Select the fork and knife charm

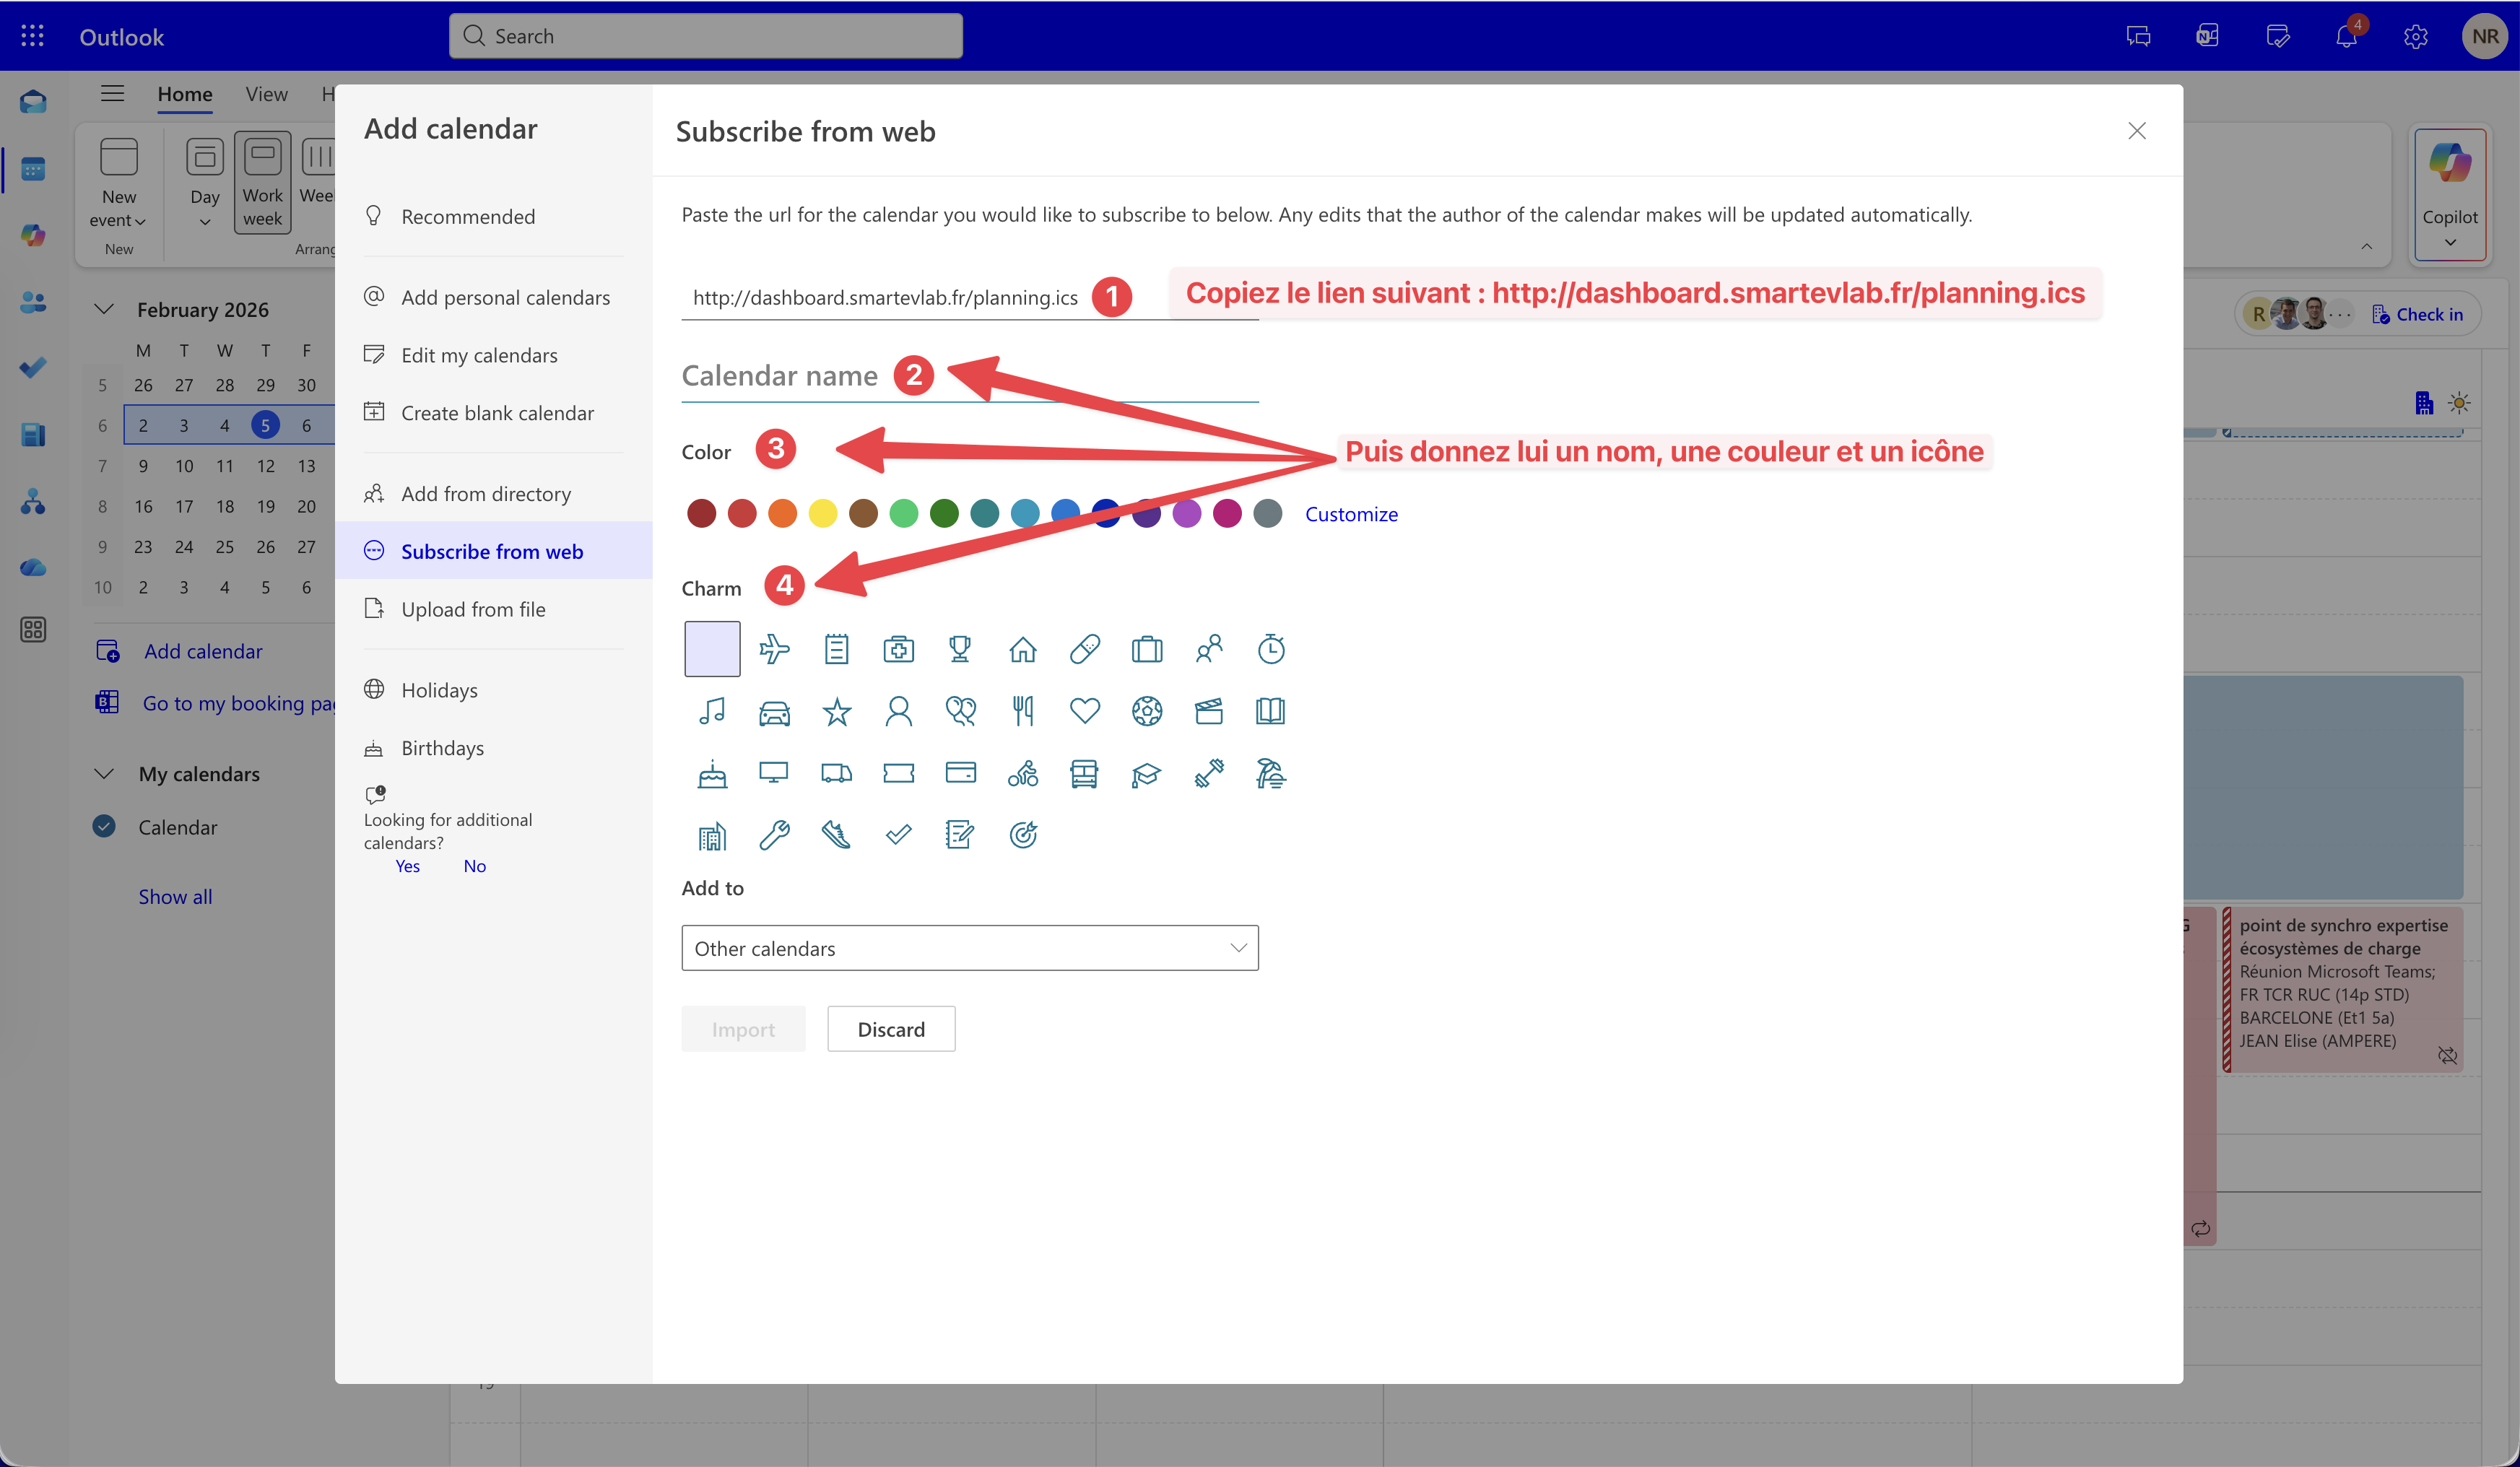[x=1022, y=712]
